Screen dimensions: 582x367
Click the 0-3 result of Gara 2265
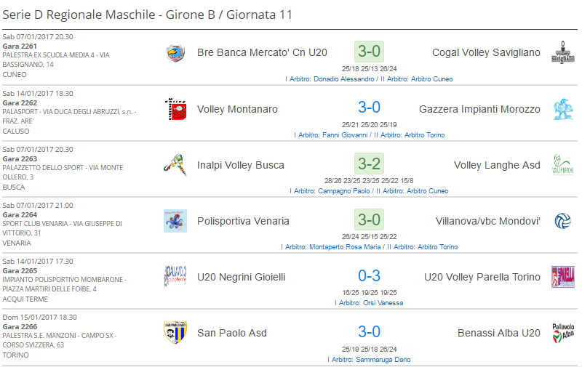coord(369,276)
